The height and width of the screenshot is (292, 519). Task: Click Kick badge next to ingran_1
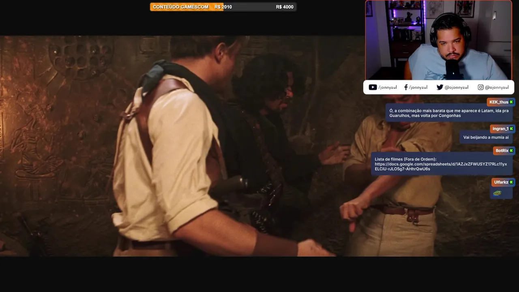[x=511, y=129]
